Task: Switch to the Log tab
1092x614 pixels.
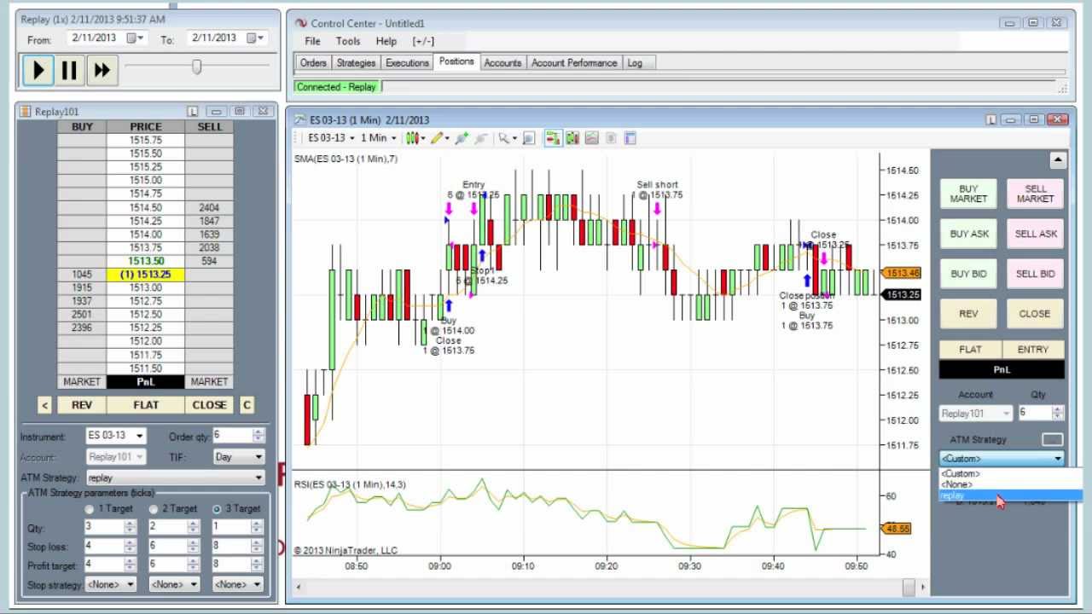Action: pyautogui.click(x=635, y=63)
